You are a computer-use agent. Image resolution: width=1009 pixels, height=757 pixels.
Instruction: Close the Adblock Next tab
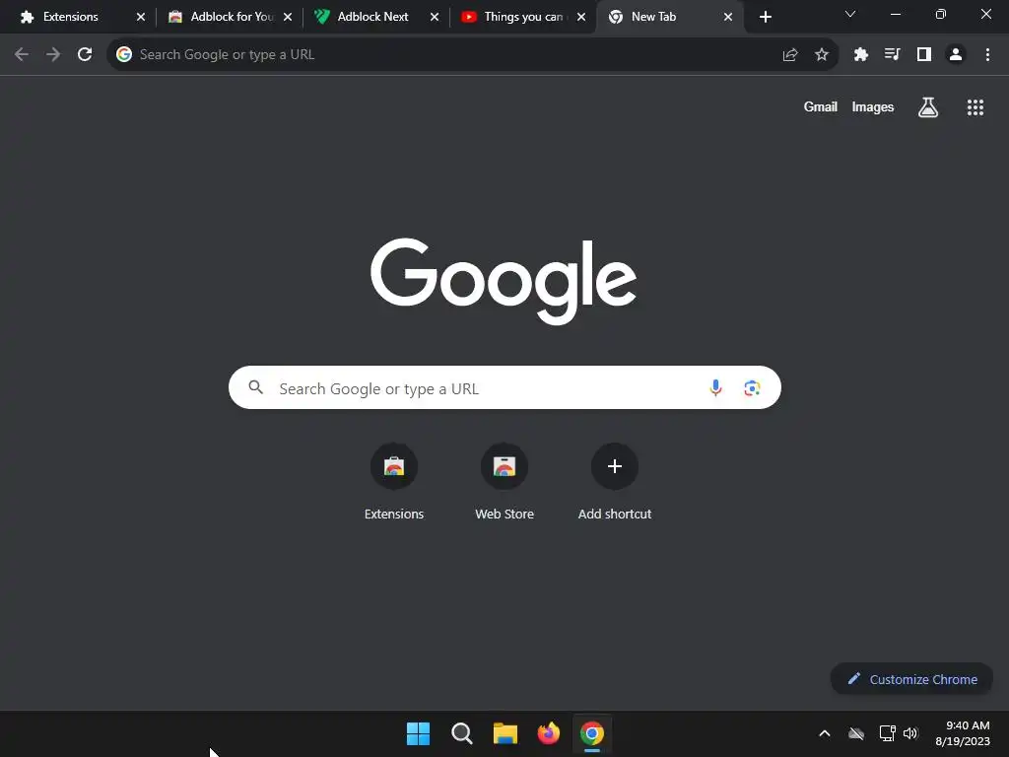point(435,18)
